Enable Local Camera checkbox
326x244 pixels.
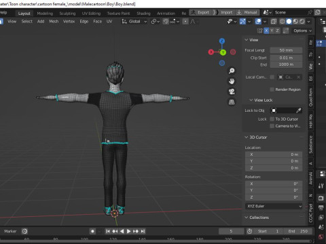point(272,77)
